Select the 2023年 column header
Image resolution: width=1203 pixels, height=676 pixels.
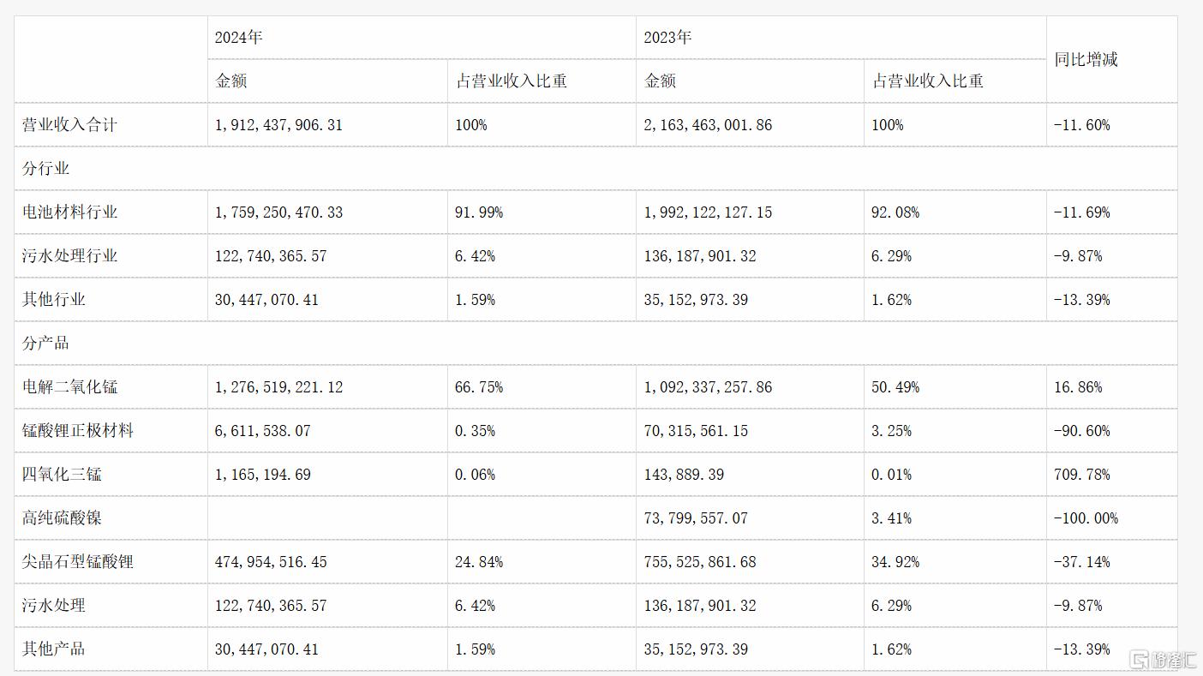[x=667, y=38]
